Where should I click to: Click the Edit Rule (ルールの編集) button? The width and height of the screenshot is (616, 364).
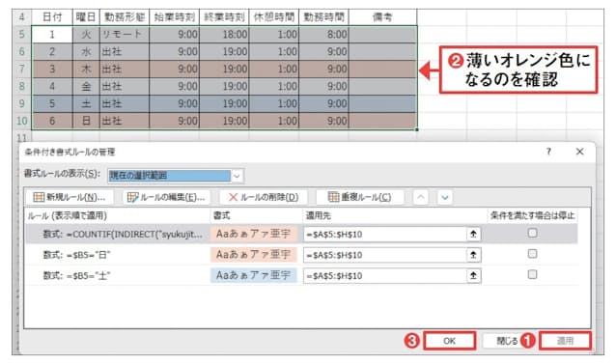click(x=167, y=197)
